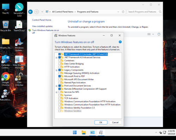Open Windows Update blocker shortcut
176x140 pixels.
(x=19, y=45)
